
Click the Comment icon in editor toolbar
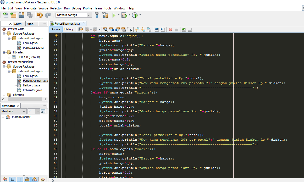[x=184, y=30]
